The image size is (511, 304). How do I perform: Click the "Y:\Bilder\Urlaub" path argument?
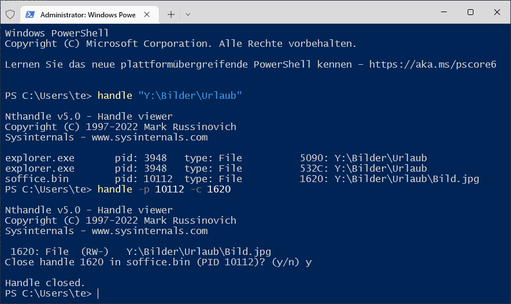coord(190,95)
